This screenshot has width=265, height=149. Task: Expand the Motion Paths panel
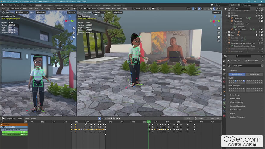click(235, 98)
